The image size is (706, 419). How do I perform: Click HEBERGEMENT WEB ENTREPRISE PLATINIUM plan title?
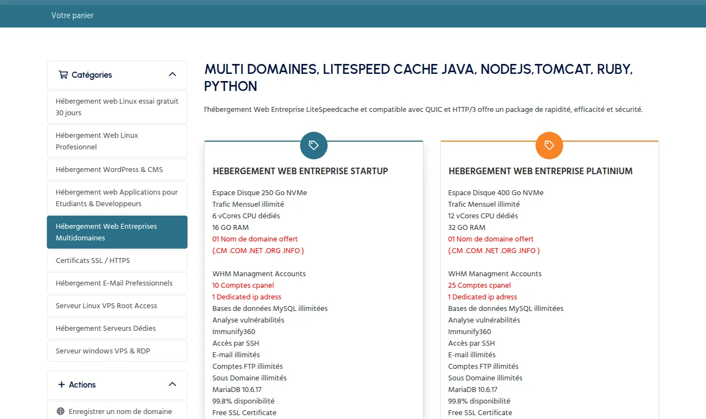tap(541, 171)
